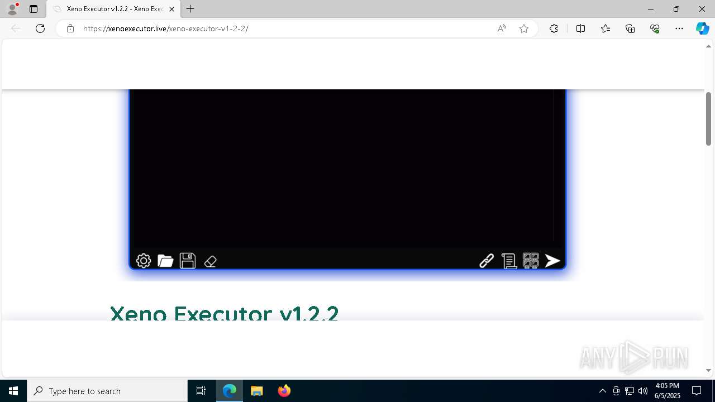715x402 pixels.
Task: Open the volume speaker tray icon
Action: pos(642,391)
